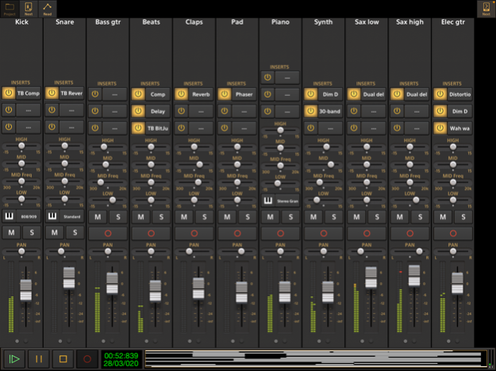Solo the Beats track
This screenshot has width=496, height=371.
tap(160, 216)
